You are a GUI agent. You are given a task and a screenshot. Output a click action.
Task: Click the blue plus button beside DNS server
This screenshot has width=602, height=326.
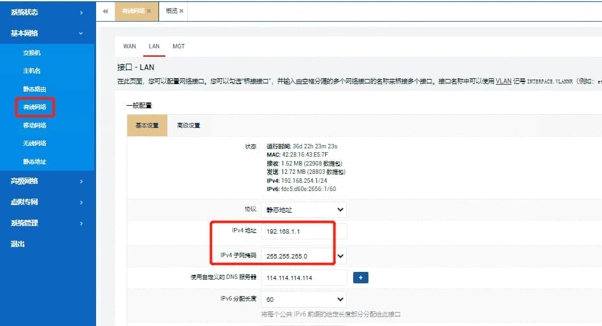361,278
